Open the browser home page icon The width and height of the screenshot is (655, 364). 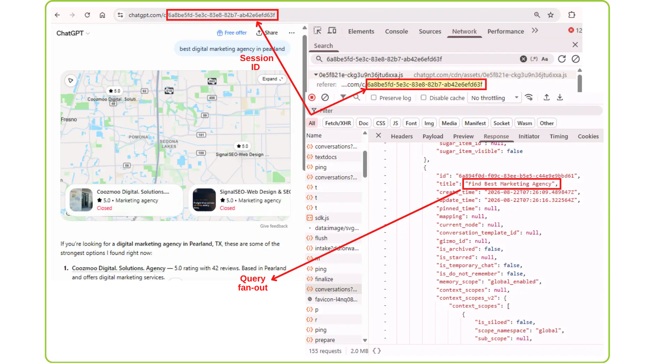102,15
